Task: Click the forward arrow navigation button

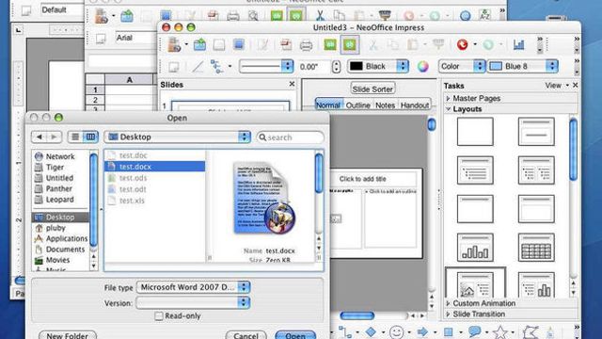Action: point(54,137)
